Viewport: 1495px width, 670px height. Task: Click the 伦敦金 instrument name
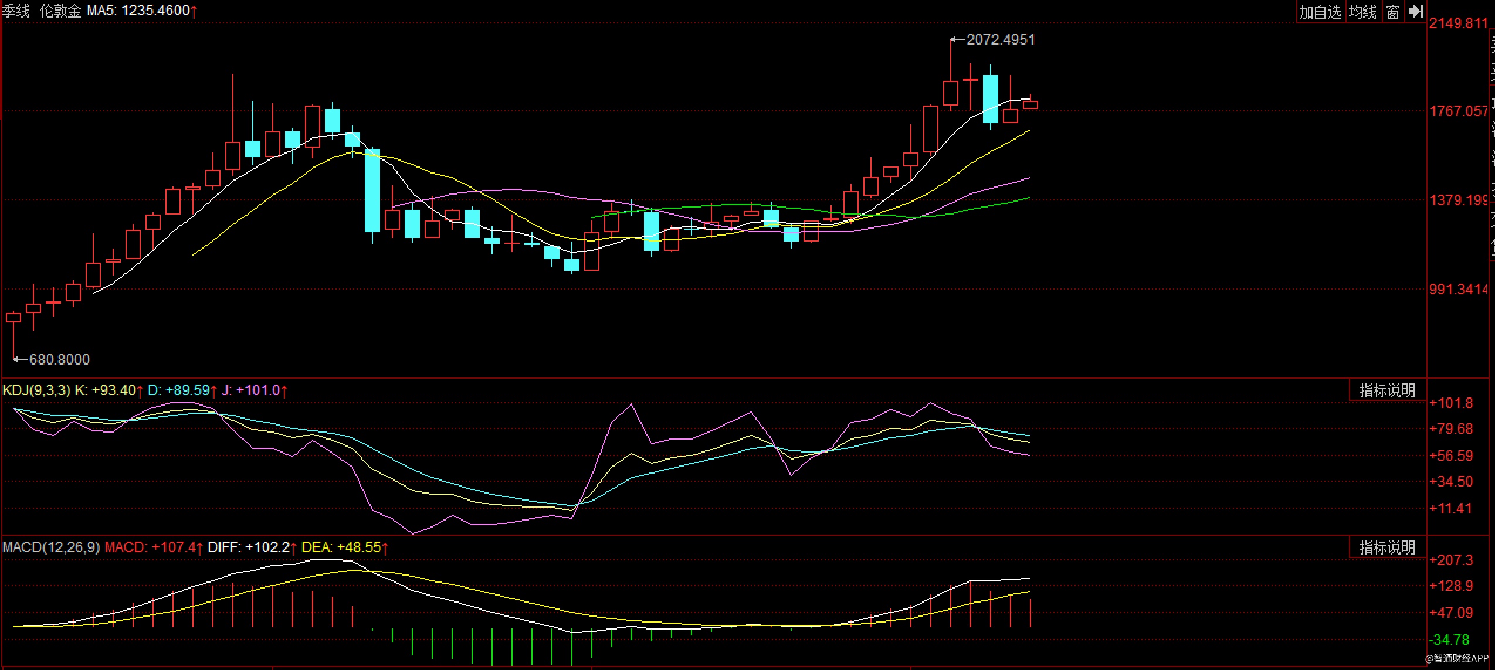tap(60, 11)
